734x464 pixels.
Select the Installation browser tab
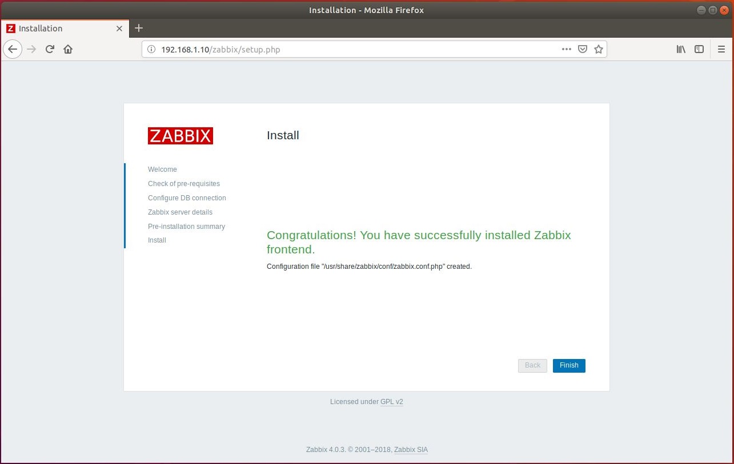click(x=65, y=29)
